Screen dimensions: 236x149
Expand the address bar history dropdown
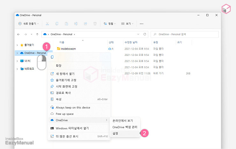coord(138,34)
